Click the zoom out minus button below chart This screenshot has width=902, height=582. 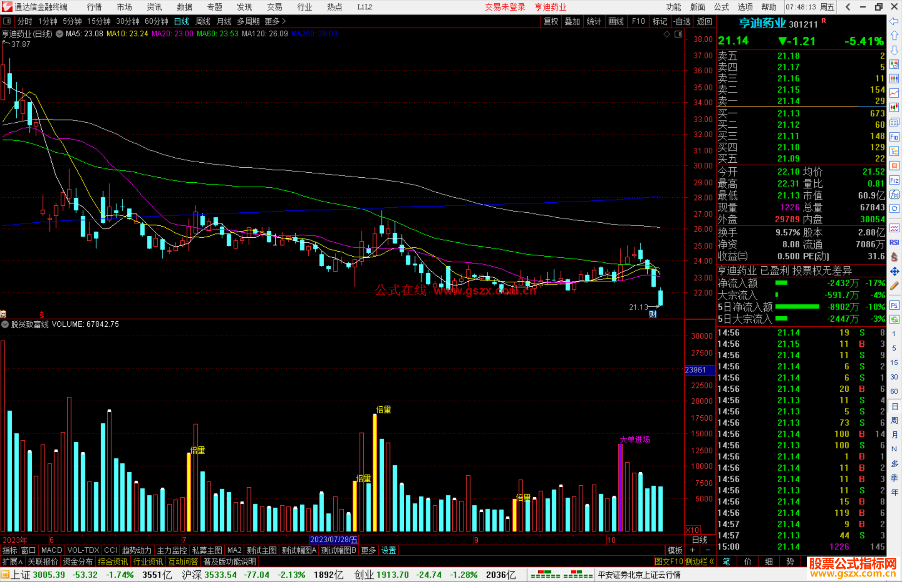click(707, 550)
